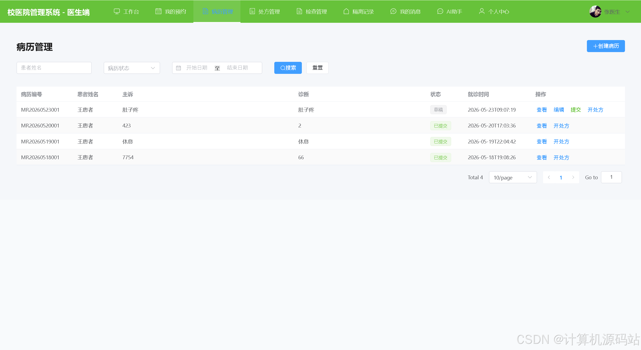Click record number MR20260518001
The width and height of the screenshot is (641, 350).
point(40,157)
